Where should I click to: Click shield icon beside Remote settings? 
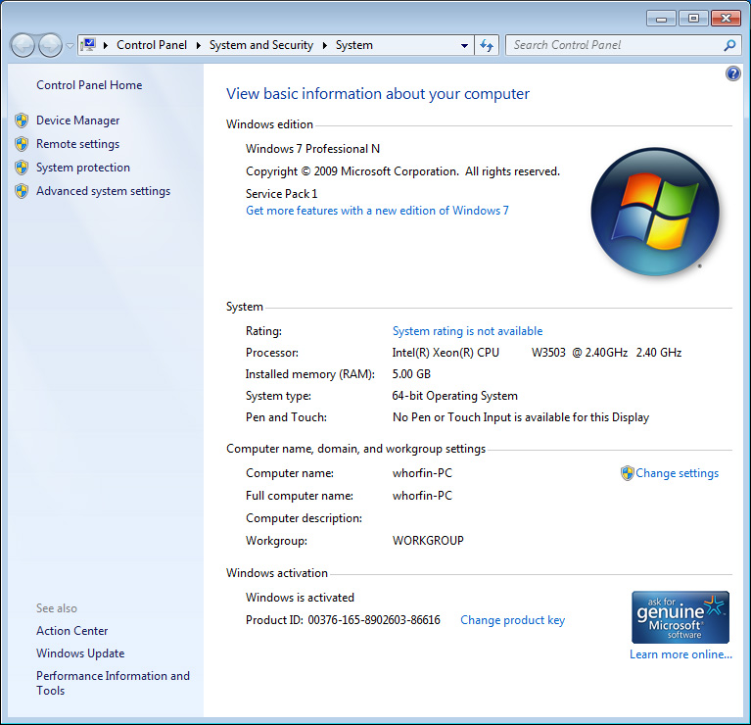pos(22,144)
